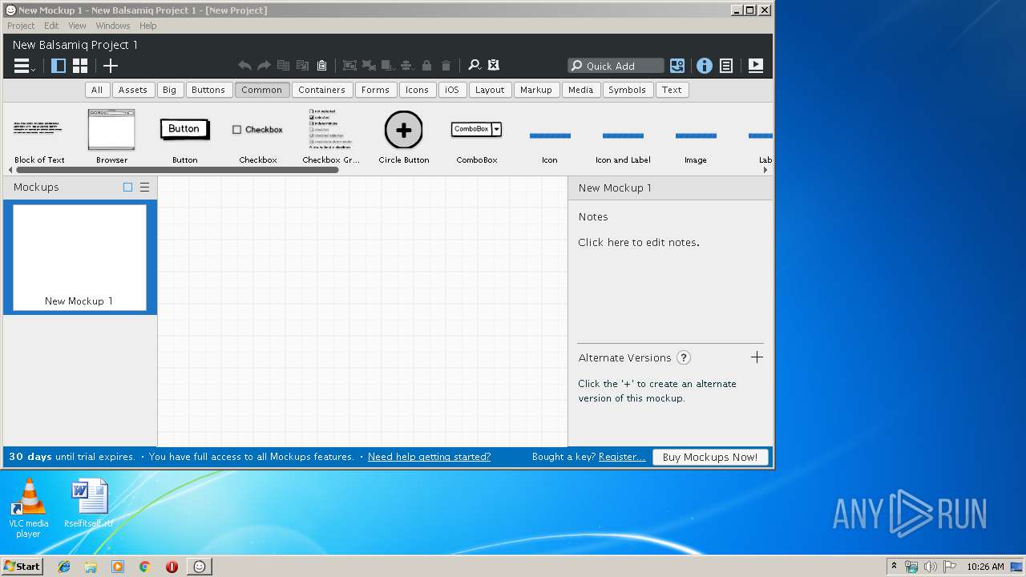Click the Paste clipboard icon
This screenshot has height=577, width=1026.
[x=321, y=66]
